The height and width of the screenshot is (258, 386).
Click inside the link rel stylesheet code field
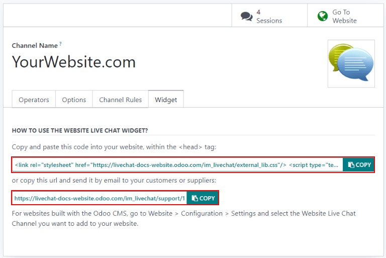(x=176, y=165)
